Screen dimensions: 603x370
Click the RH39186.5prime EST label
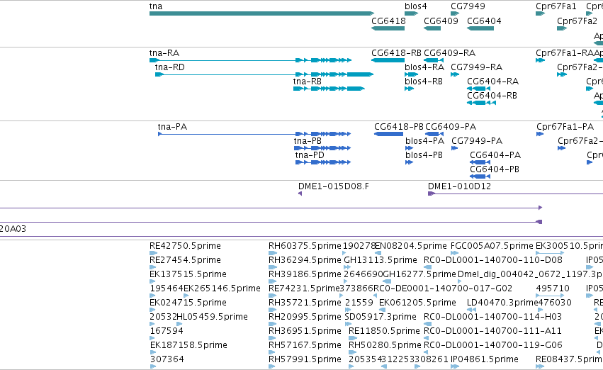305,274
